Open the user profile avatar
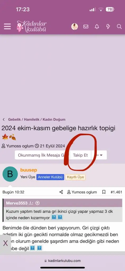Viewport: 125px width, 271px height. click(x=75, y=27)
